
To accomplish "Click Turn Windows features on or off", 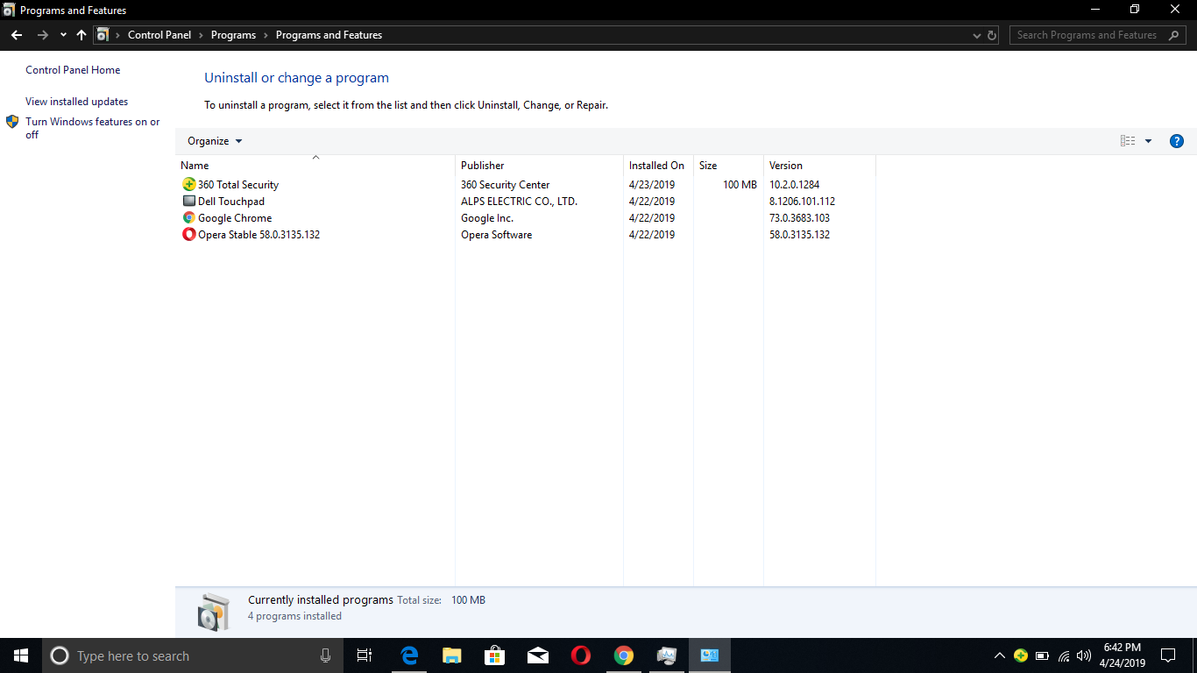I will coord(93,128).
